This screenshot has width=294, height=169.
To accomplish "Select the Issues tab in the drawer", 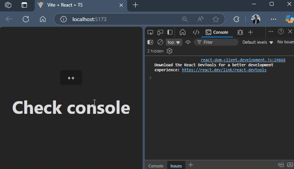I will pyautogui.click(x=176, y=166).
